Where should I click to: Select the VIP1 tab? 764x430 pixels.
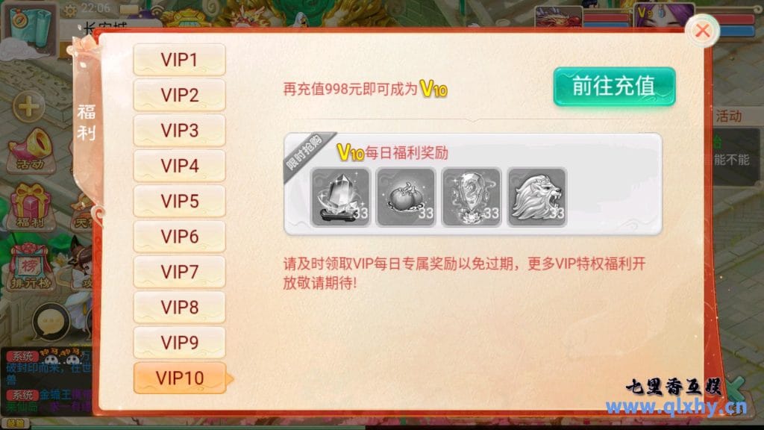pos(179,60)
